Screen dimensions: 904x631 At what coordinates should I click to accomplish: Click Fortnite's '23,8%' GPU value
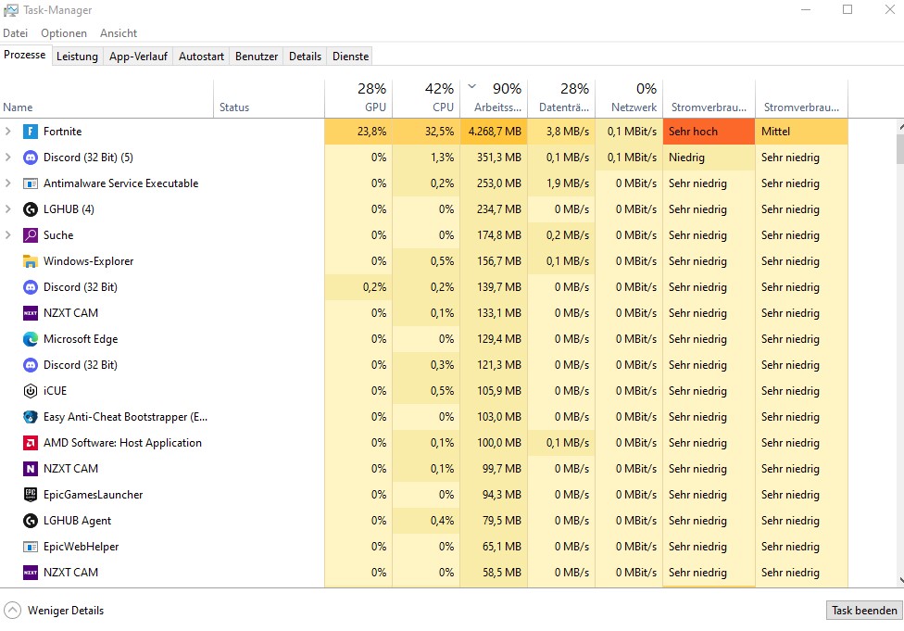click(x=371, y=132)
